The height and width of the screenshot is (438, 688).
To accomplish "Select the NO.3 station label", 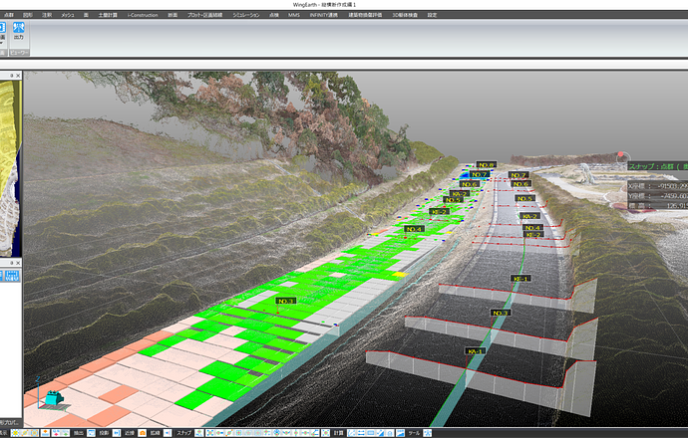I will (285, 300).
